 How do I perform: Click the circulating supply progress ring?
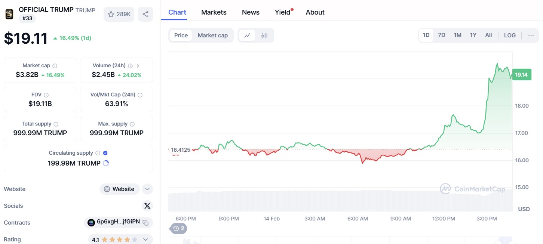pyautogui.click(x=106, y=163)
